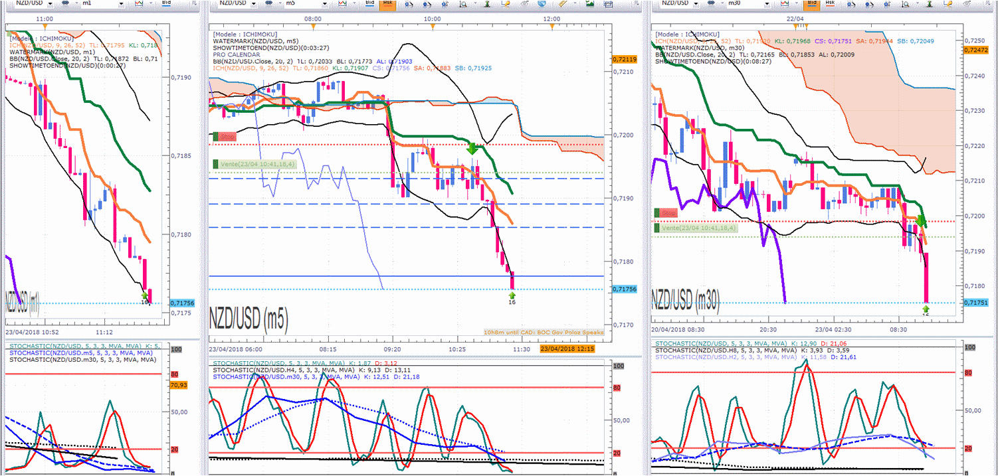This screenshot has height=476, width=998.
Task: Click the link-charts icon in the m30 toolbar
Action: click(x=711, y=3)
